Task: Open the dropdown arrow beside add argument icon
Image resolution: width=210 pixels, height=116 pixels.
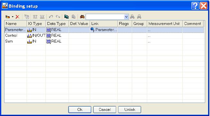Action: tap(13, 17)
